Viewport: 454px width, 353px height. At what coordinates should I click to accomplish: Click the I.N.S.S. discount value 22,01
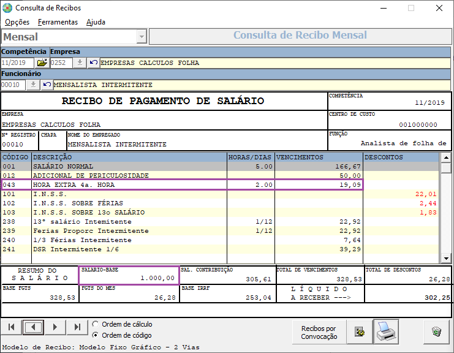426,194
